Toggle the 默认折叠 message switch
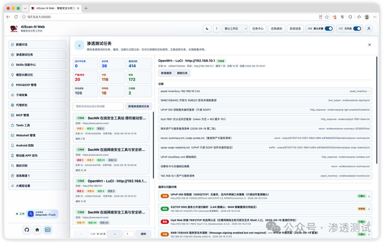The image size is (383, 243). [328, 29]
